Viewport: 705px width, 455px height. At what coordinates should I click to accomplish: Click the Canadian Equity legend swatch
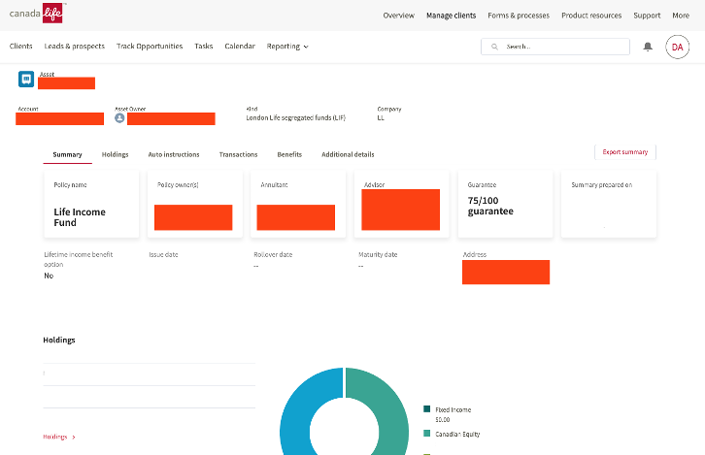coord(426,434)
